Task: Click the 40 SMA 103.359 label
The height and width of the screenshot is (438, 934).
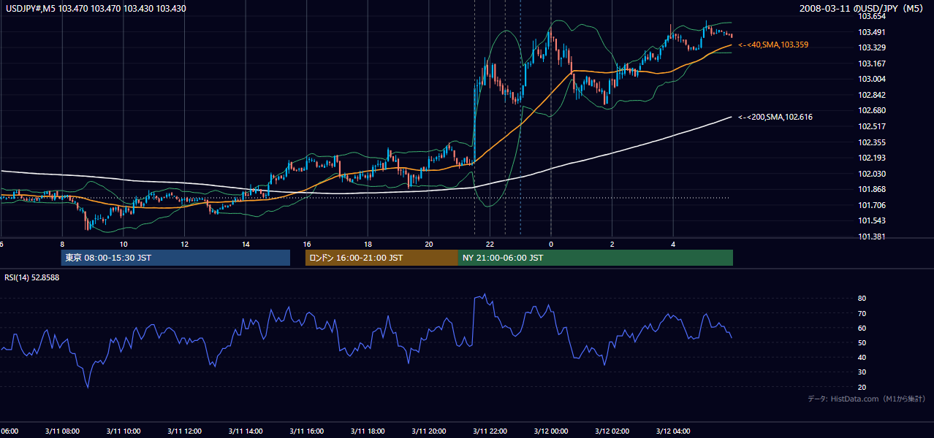Action: click(773, 45)
